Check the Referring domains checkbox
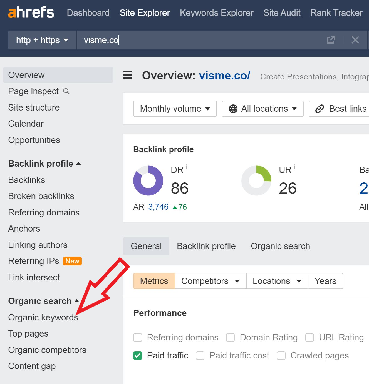The height and width of the screenshot is (384, 369). click(138, 338)
